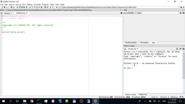185x104 pixels.
Task: Open the Windows notification center icon
Action: 180,101
